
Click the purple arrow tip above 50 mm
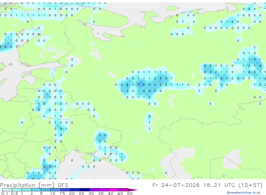coord(133,190)
